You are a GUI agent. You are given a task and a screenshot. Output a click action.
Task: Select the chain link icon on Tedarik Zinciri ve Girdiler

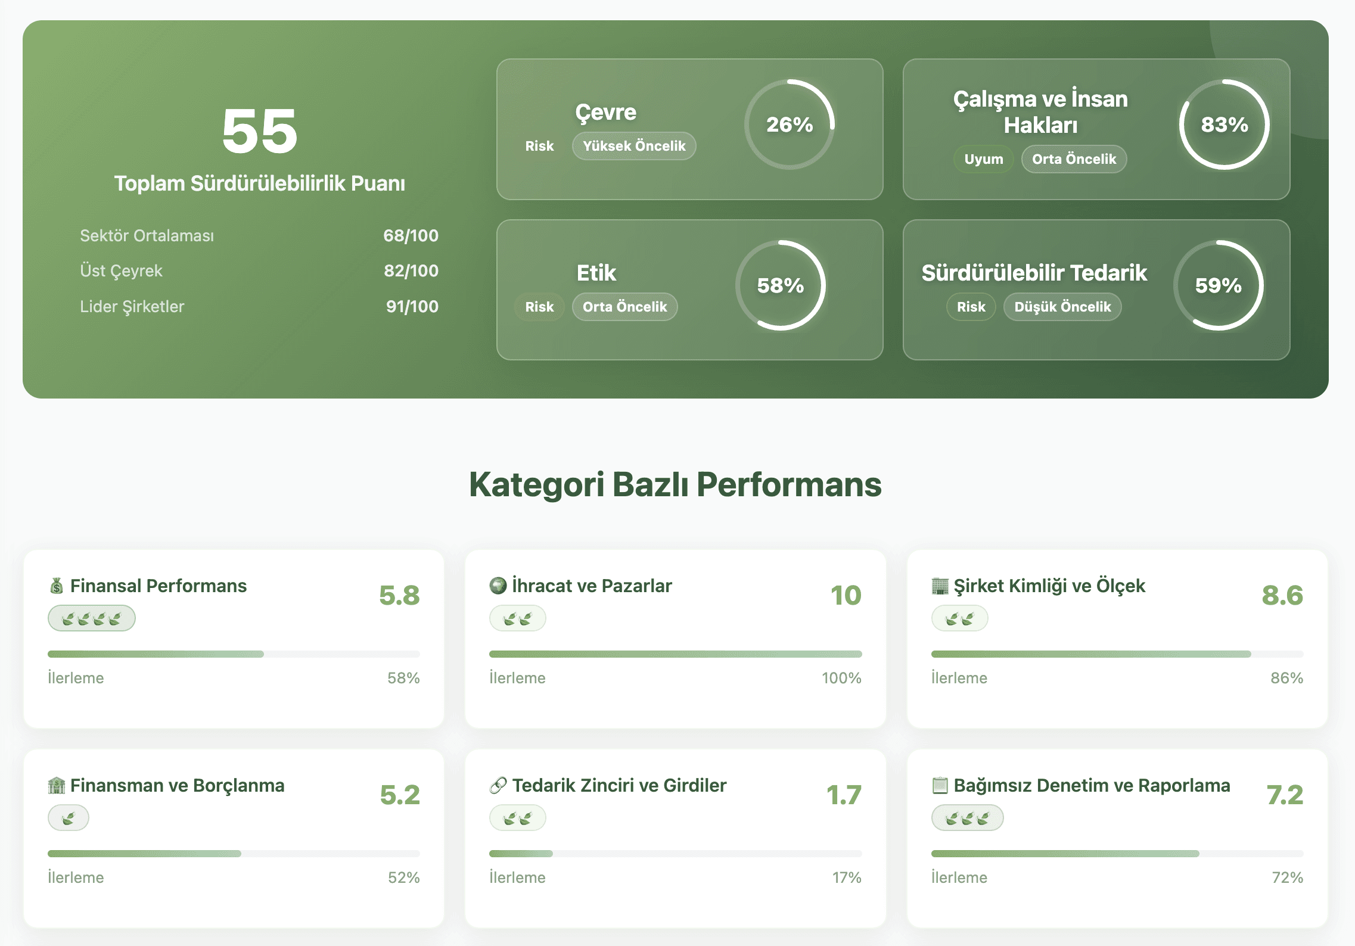pos(499,784)
